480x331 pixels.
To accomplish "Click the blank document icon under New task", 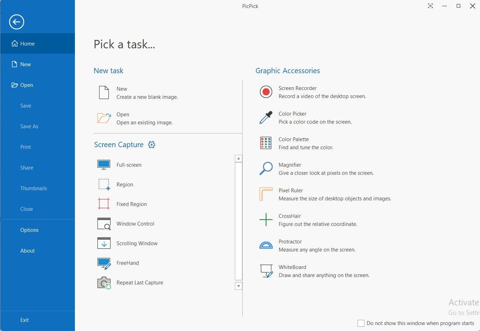I will pos(104,92).
